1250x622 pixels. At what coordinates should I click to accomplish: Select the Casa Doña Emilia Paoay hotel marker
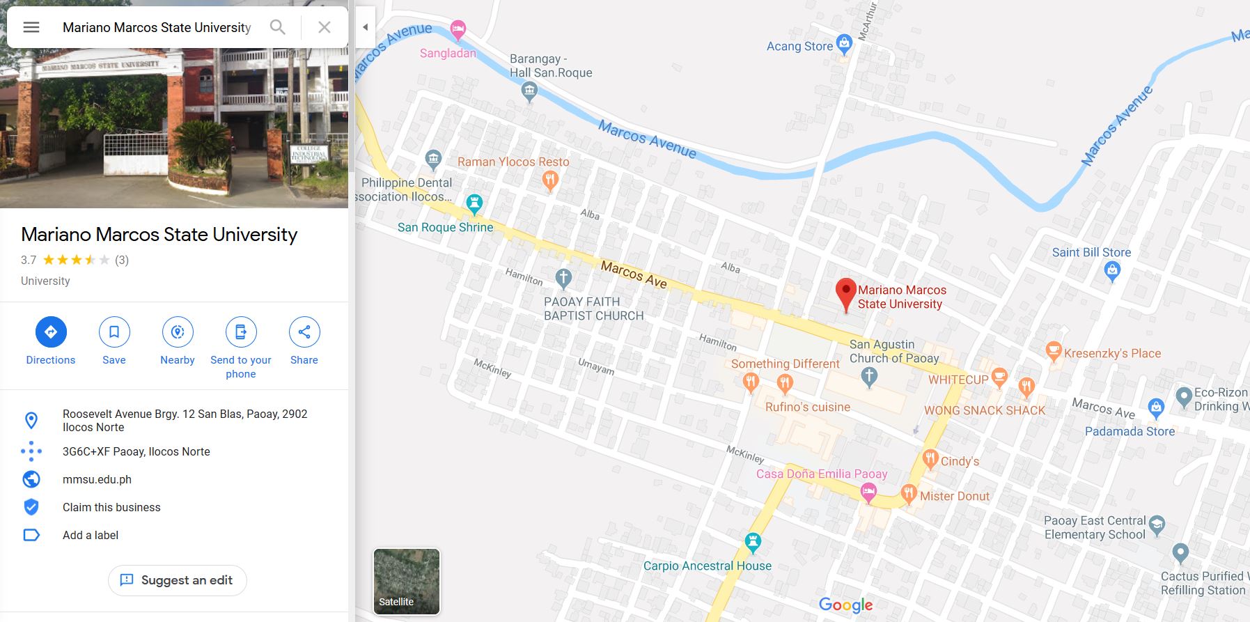[x=868, y=493]
